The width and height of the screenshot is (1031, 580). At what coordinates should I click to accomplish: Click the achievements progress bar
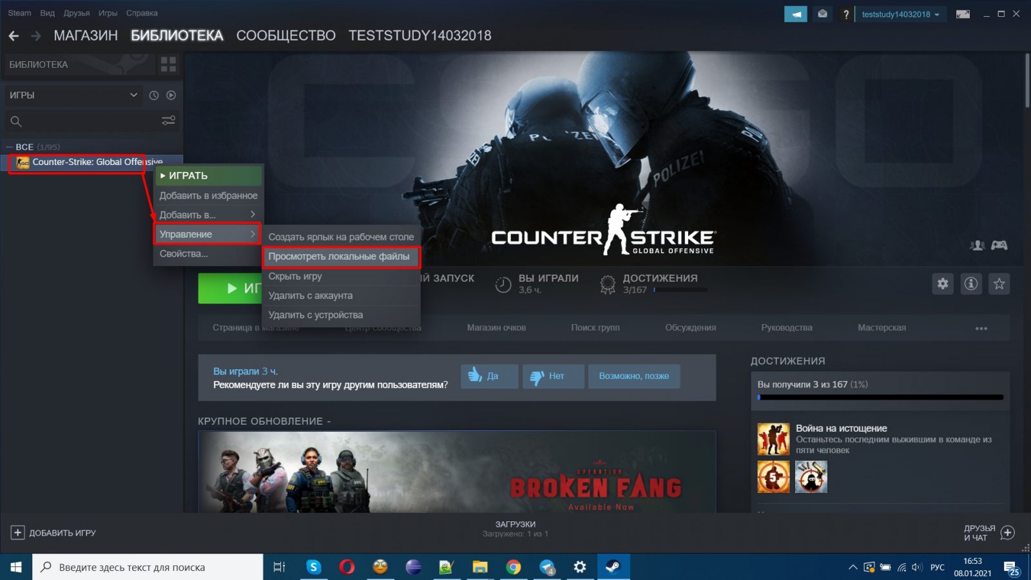[x=880, y=397]
